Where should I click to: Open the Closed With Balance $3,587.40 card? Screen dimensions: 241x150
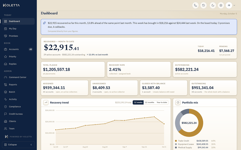coord(164,88)
